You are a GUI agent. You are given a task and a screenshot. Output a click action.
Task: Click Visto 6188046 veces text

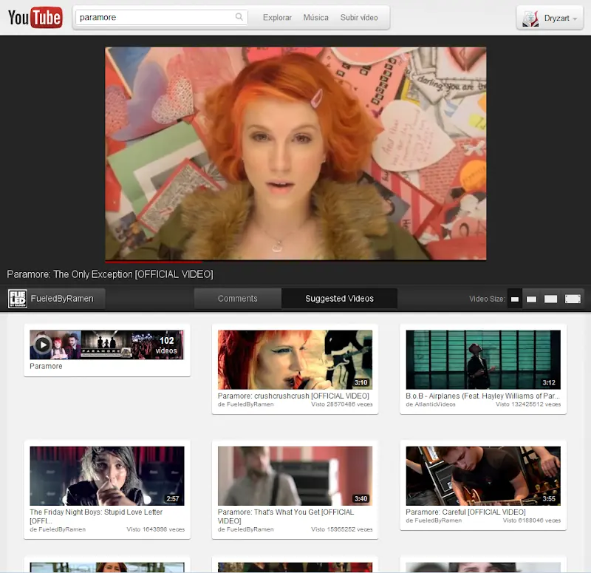532,521
